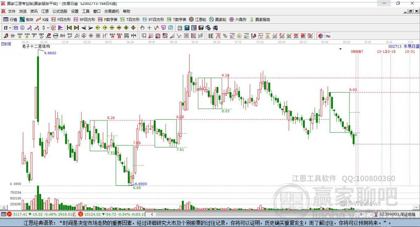Open the 交易委托 menu
Viewport: 420px width, 227px height.
coord(112,11)
